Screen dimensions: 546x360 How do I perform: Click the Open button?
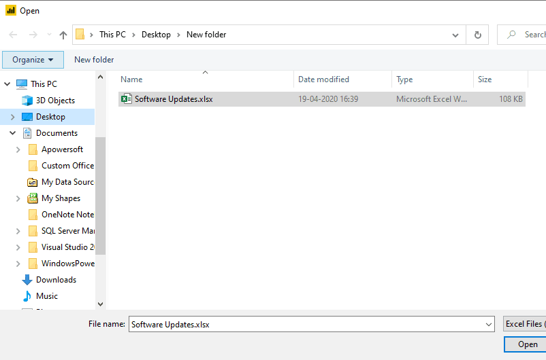527,344
